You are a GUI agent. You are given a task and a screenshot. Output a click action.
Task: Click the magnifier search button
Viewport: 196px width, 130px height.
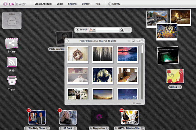pyautogui.click(x=122, y=30)
